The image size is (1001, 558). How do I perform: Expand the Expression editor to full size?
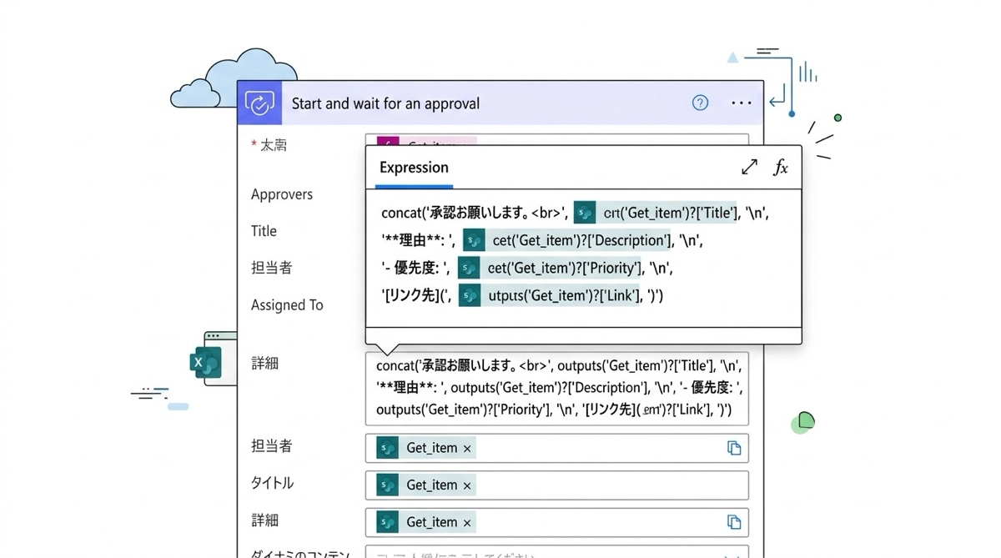(749, 168)
